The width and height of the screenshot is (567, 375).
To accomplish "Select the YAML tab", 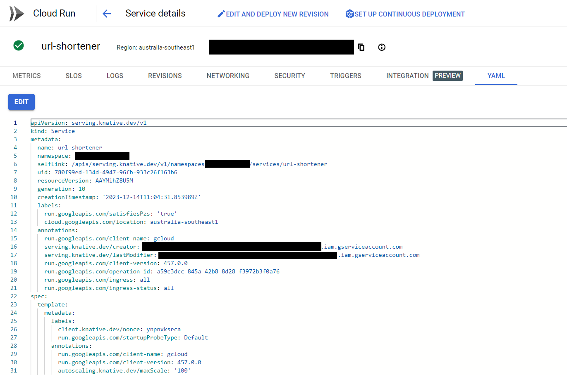I will pyautogui.click(x=496, y=76).
